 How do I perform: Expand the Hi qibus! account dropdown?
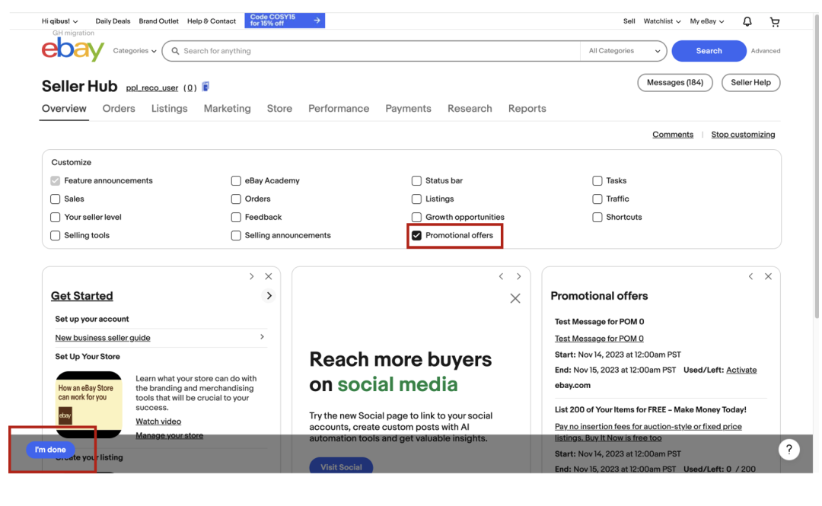60,21
